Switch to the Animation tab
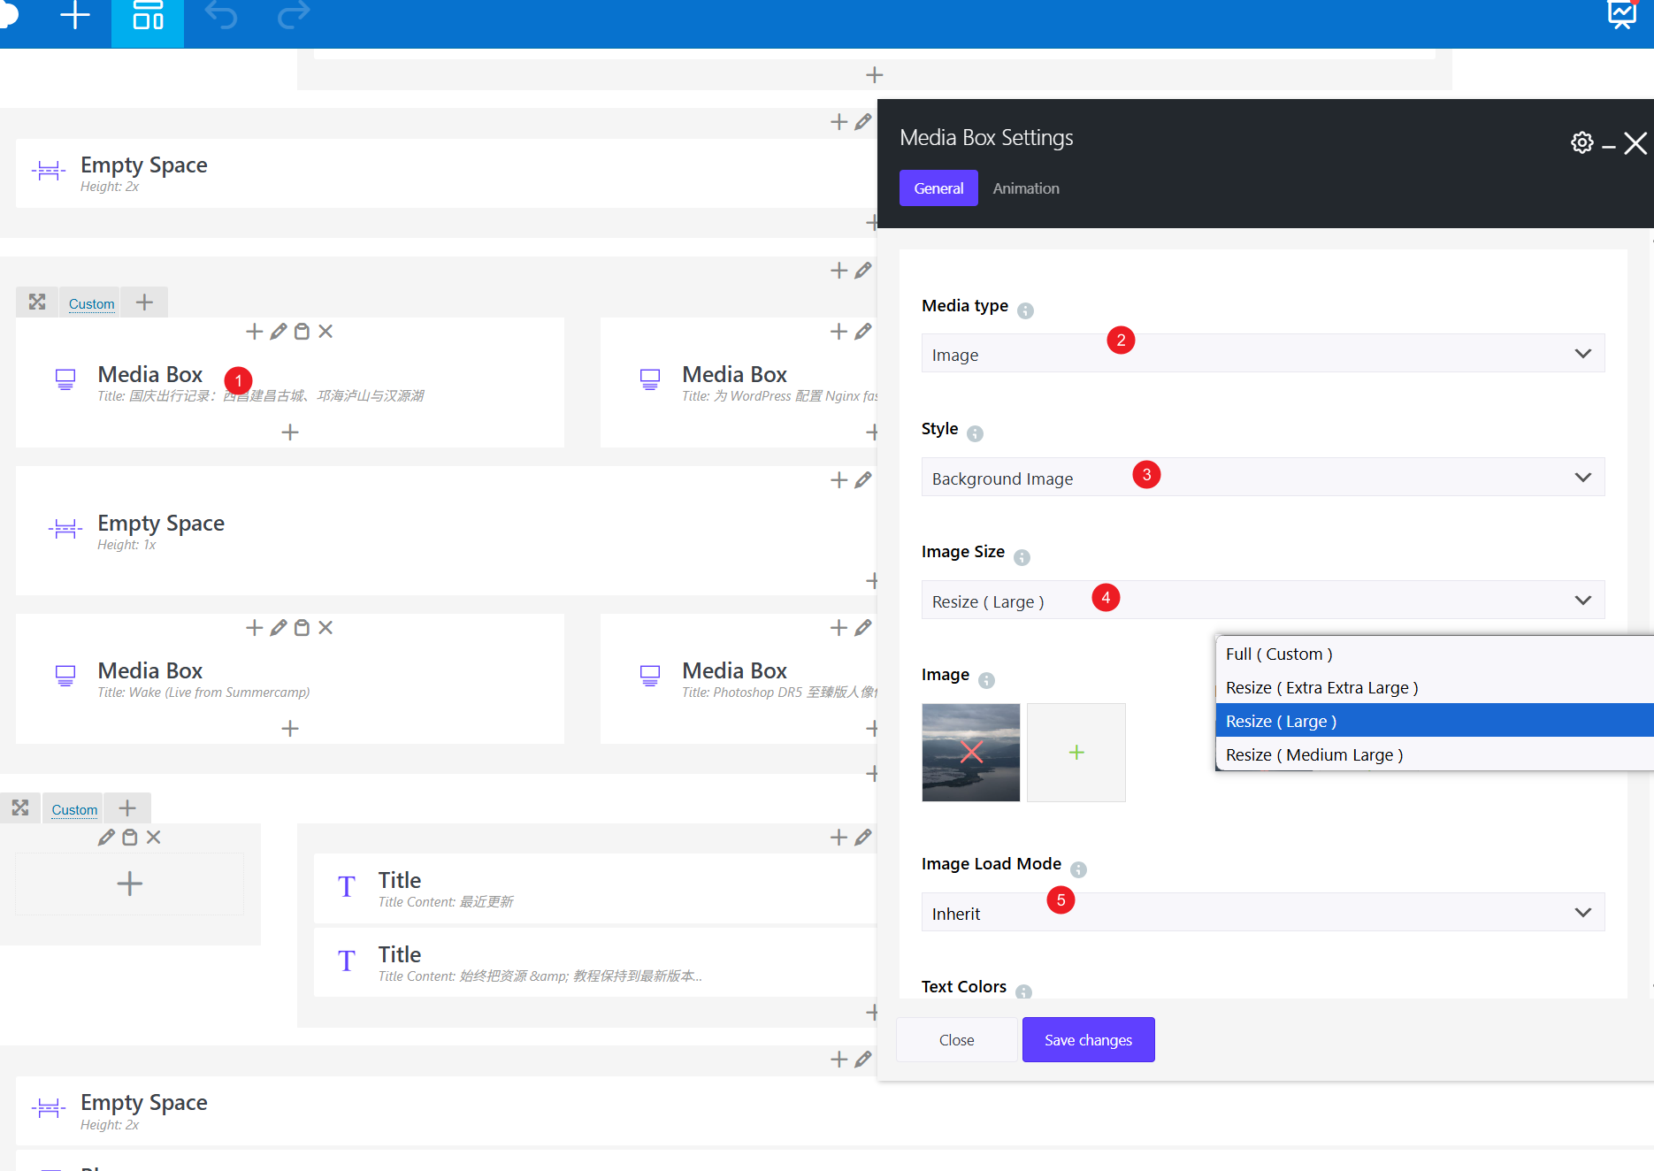 click(1025, 188)
